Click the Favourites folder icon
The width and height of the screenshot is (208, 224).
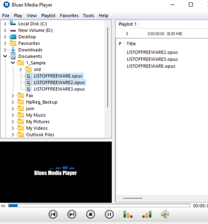tap(13, 44)
